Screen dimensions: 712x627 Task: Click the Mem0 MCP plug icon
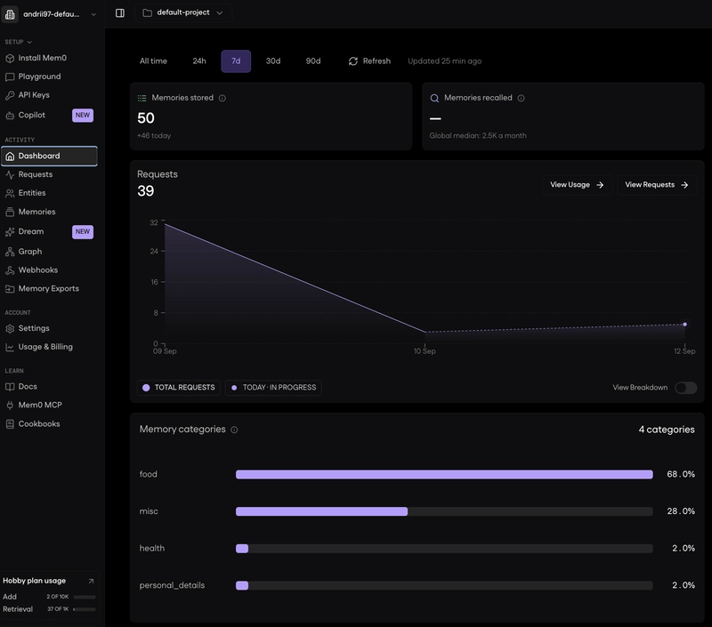(x=10, y=406)
